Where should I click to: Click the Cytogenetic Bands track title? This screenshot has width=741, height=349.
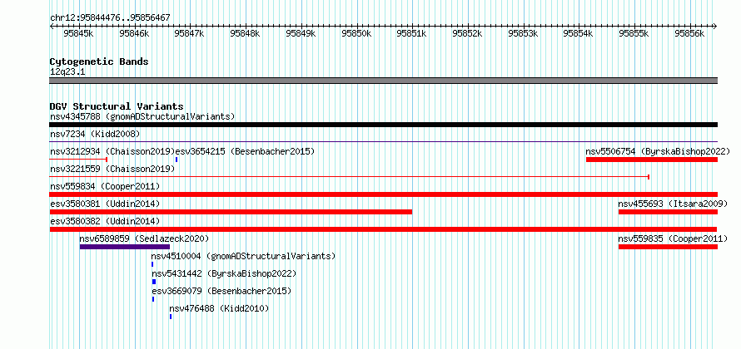pyautogui.click(x=99, y=61)
